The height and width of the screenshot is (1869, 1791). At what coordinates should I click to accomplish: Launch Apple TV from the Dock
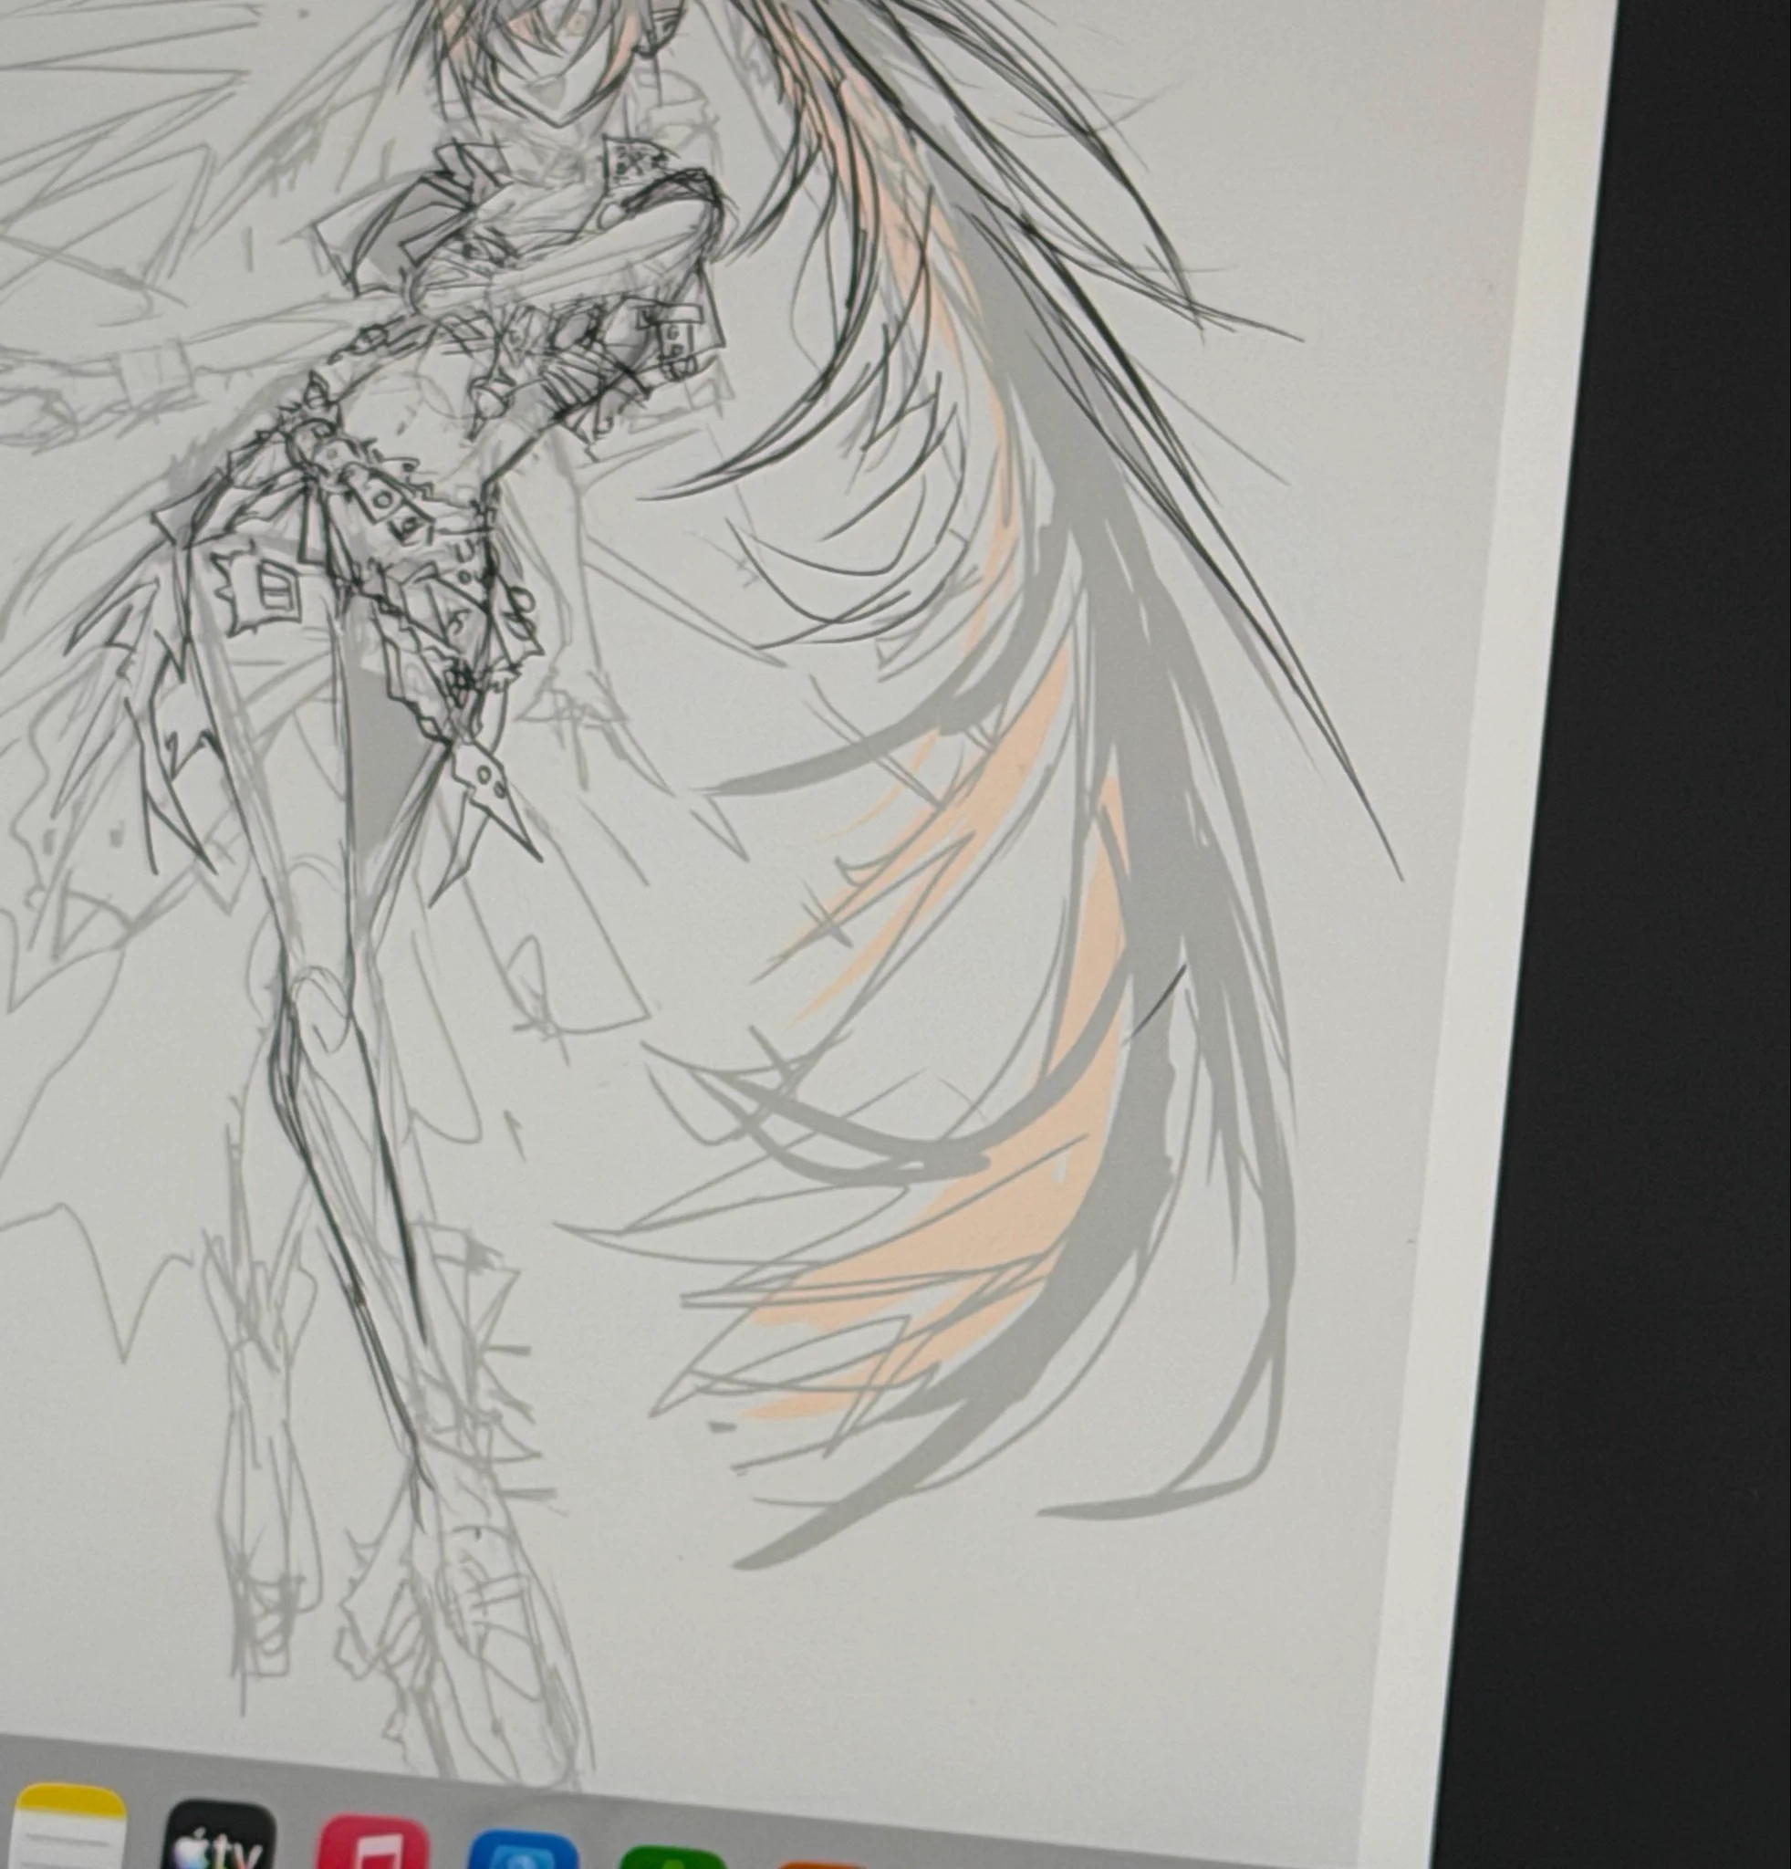point(220,1834)
